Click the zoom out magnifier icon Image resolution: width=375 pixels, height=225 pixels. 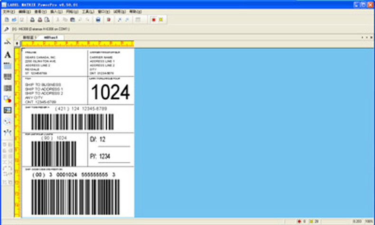tap(127, 19)
